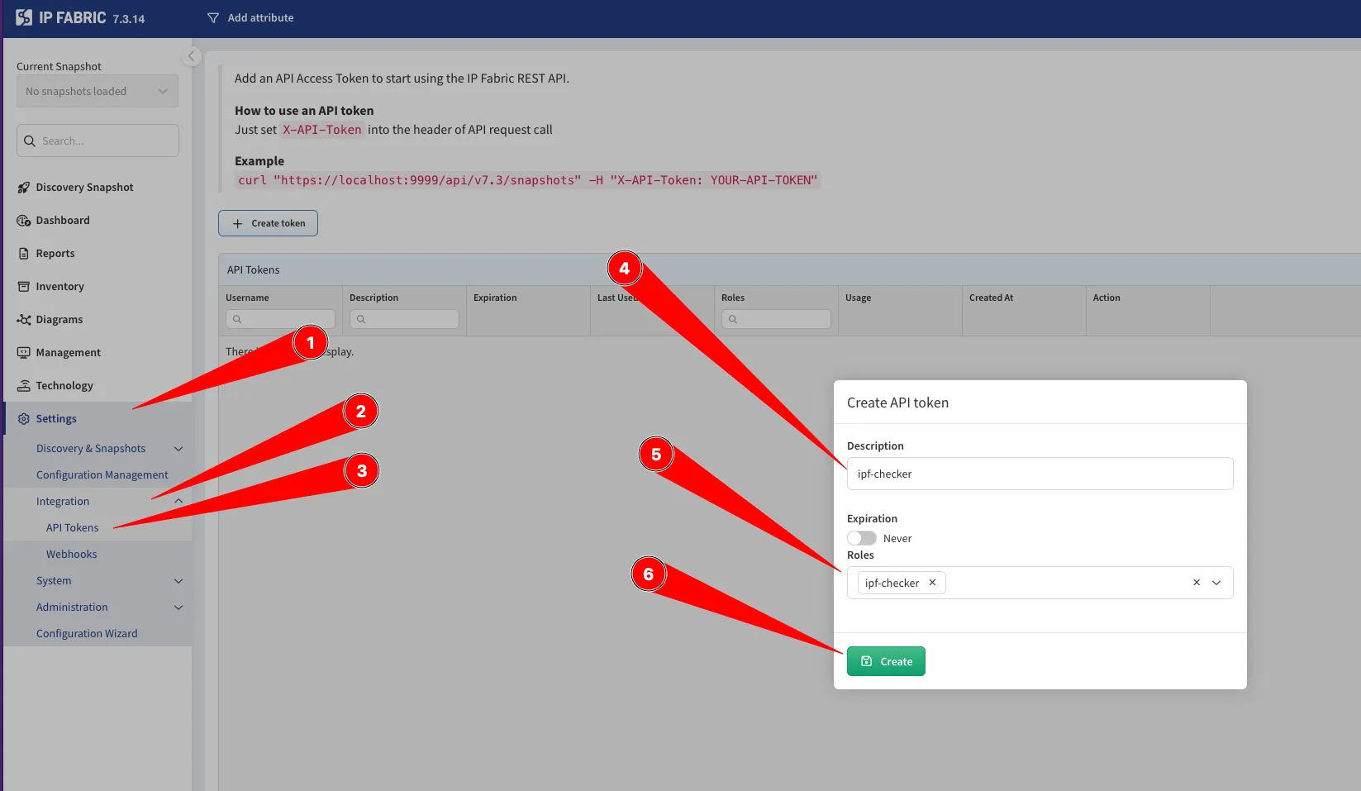Click the IP Fabric logo icon
The width and height of the screenshot is (1361, 791).
coord(24,17)
